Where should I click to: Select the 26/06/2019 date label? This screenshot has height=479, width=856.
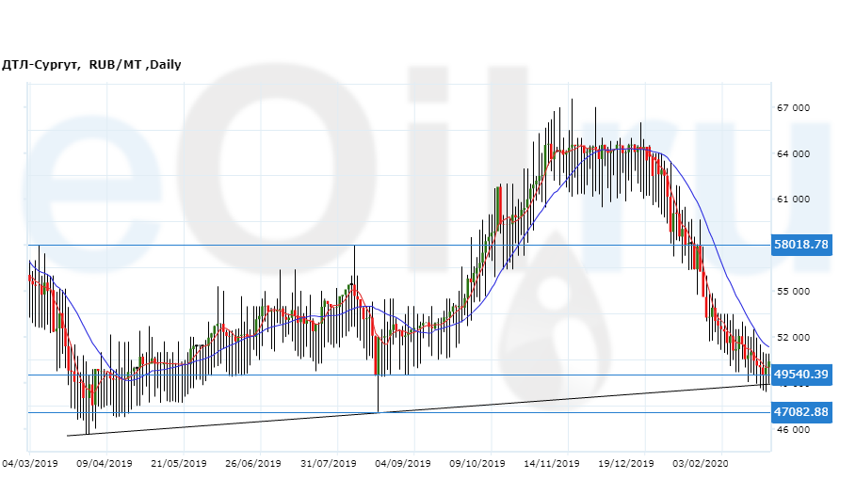pos(253,463)
